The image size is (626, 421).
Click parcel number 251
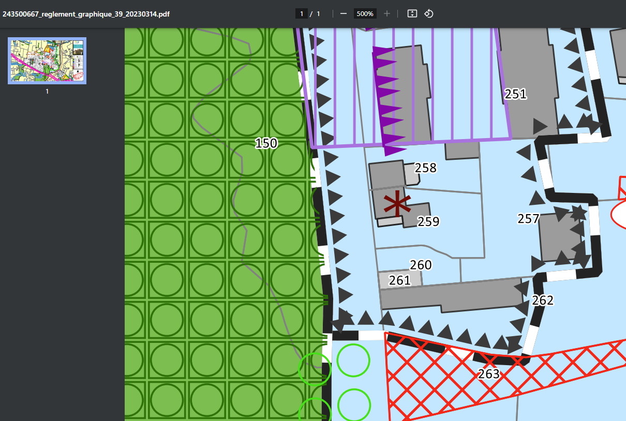coord(515,94)
